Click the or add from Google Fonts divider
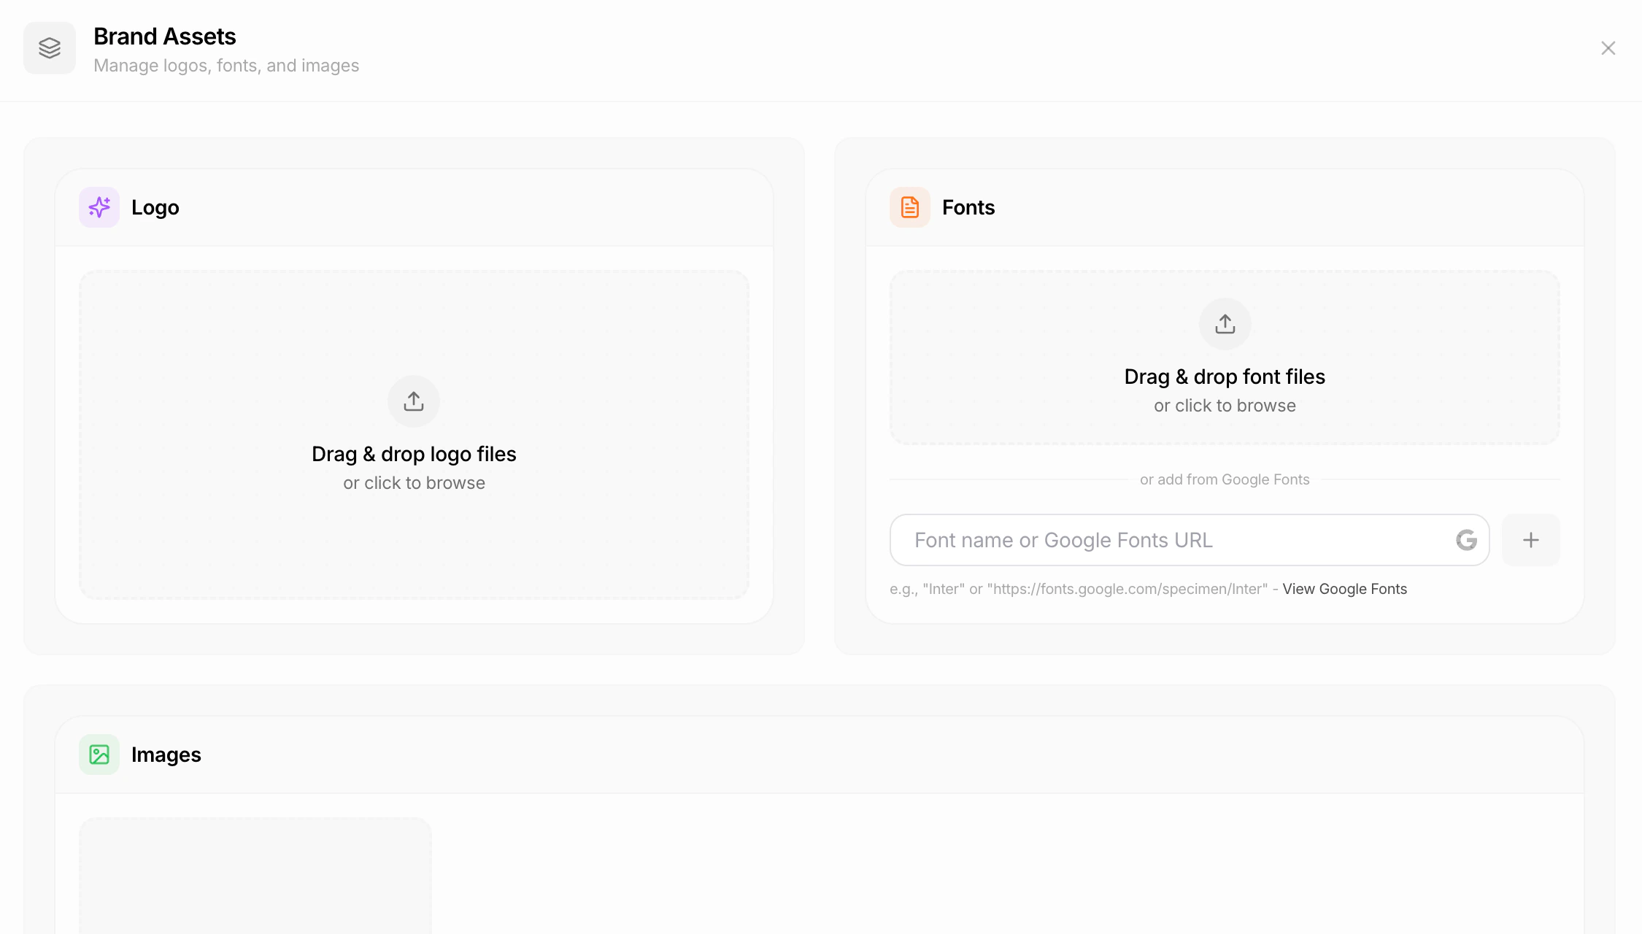Viewport: 1642px width, 934px height. point(1224,479)
